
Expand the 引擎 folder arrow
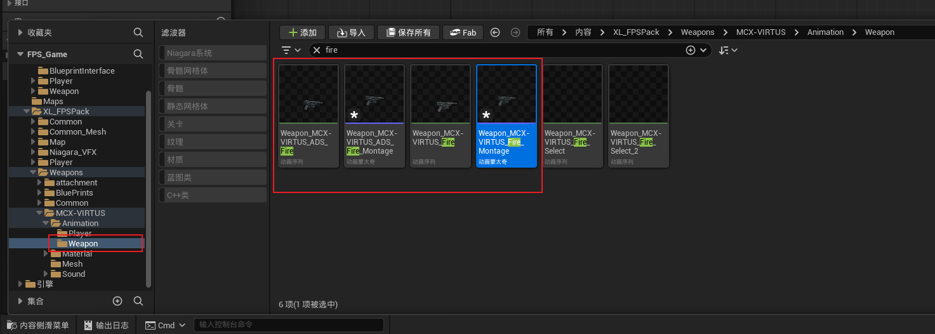[20, 284]
